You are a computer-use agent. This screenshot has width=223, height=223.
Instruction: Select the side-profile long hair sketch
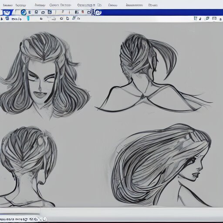coord(161,165)
